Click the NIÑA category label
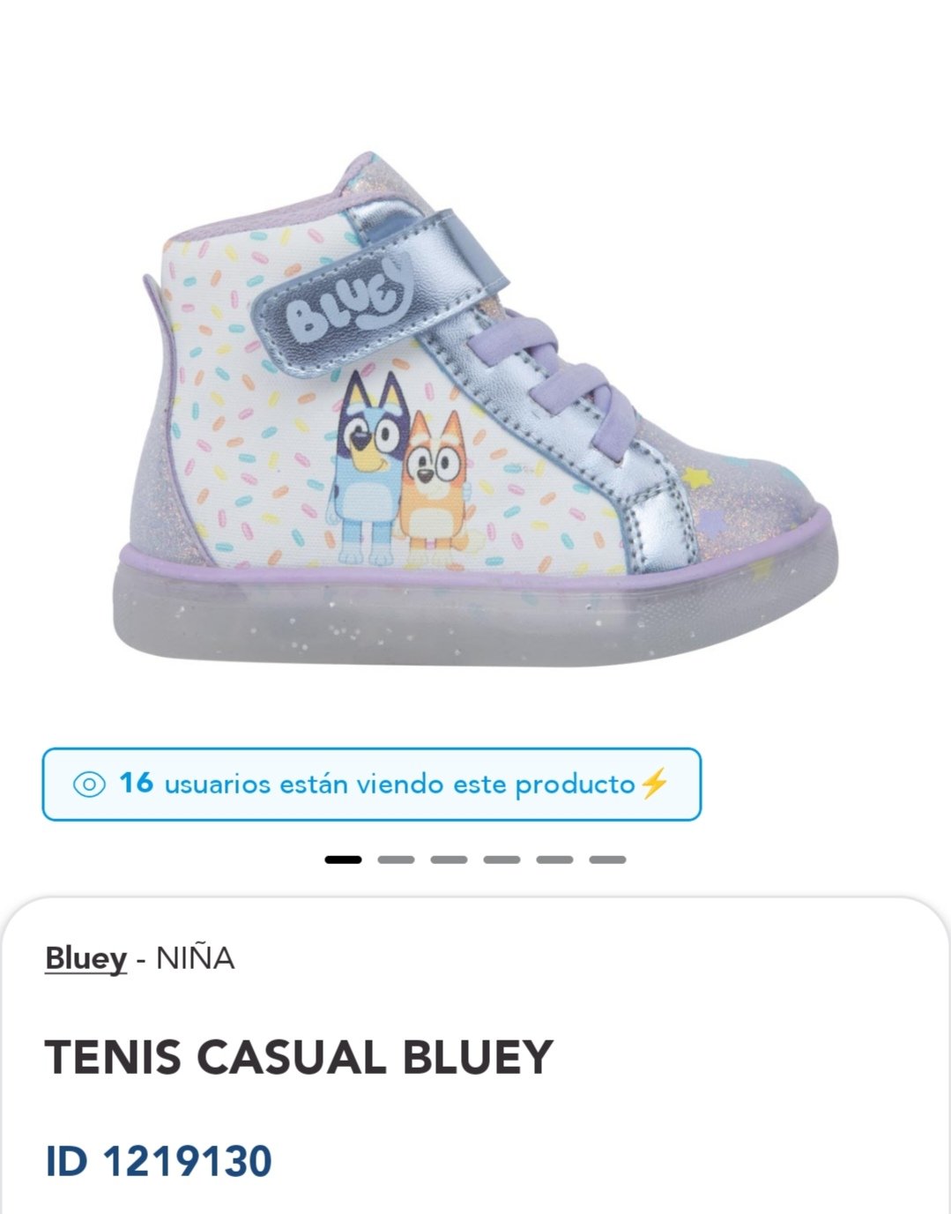Viewport: 951px width, 1214px height. 195,958
